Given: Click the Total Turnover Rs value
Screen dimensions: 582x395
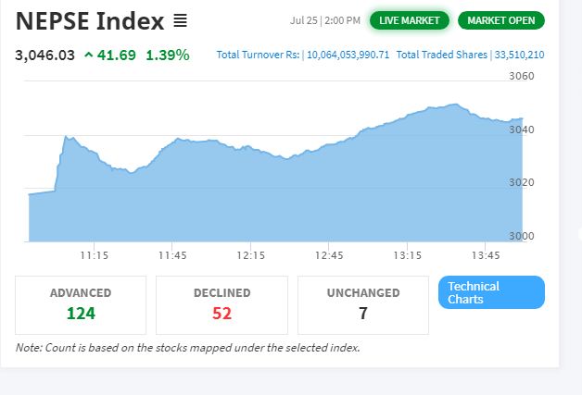Looking at the screenshot, I should pyautogui.click(x=348, y=55).
